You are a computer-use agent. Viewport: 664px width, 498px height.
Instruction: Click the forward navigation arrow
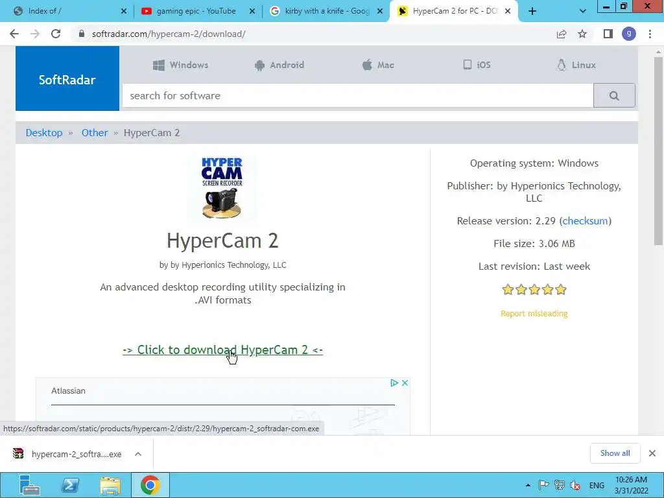[35, 34]
